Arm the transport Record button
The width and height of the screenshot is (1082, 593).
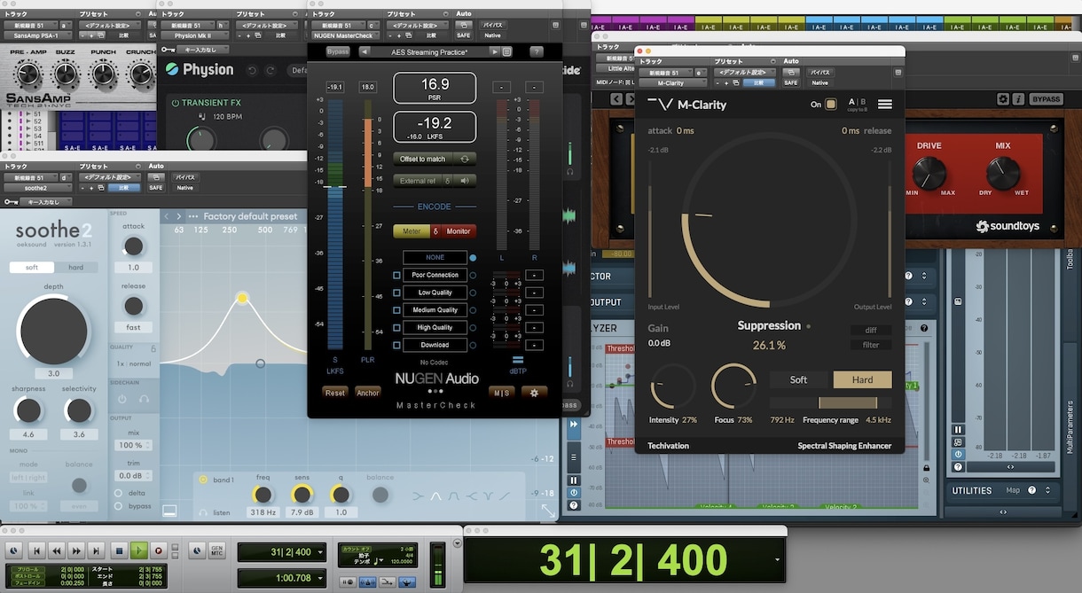point(159,550)
